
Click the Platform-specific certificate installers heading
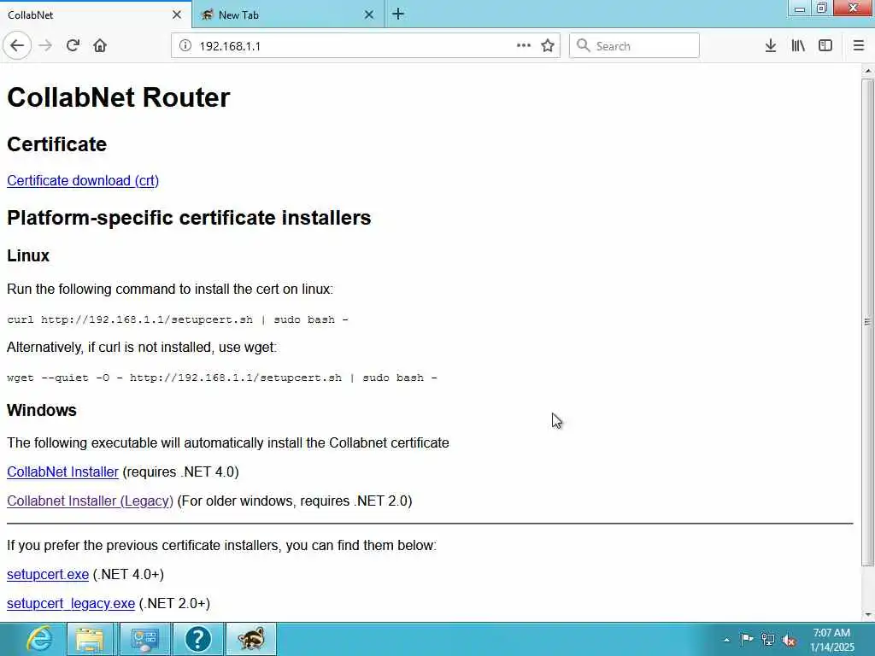[x=189, y=218]
